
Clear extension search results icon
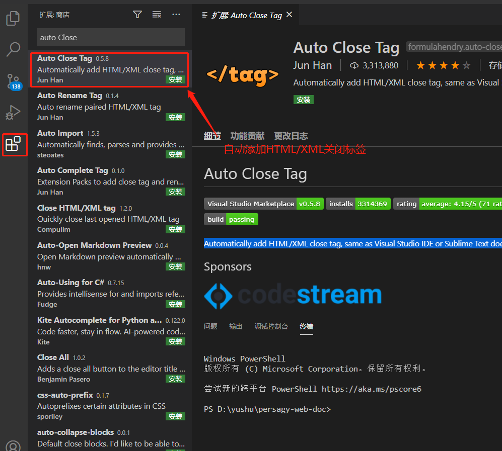point(157,15)
